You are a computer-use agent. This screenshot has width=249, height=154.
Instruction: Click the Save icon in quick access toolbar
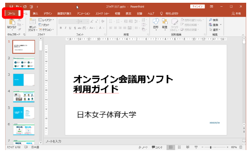click(11, 7)
